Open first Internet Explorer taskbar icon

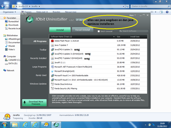tap(25, 125)
